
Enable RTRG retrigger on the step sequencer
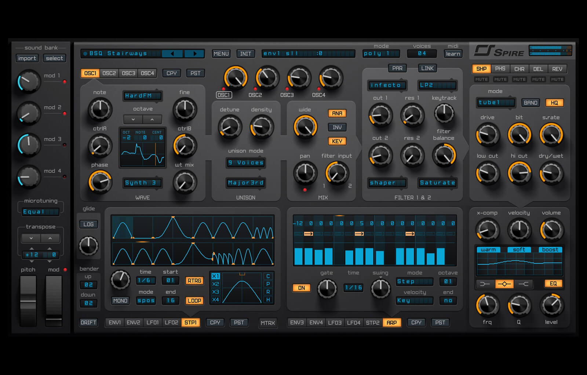pyautogui.click(x=194, y=280)
